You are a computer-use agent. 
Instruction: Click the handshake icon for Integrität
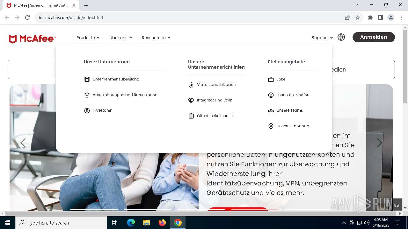coord(191,101)
